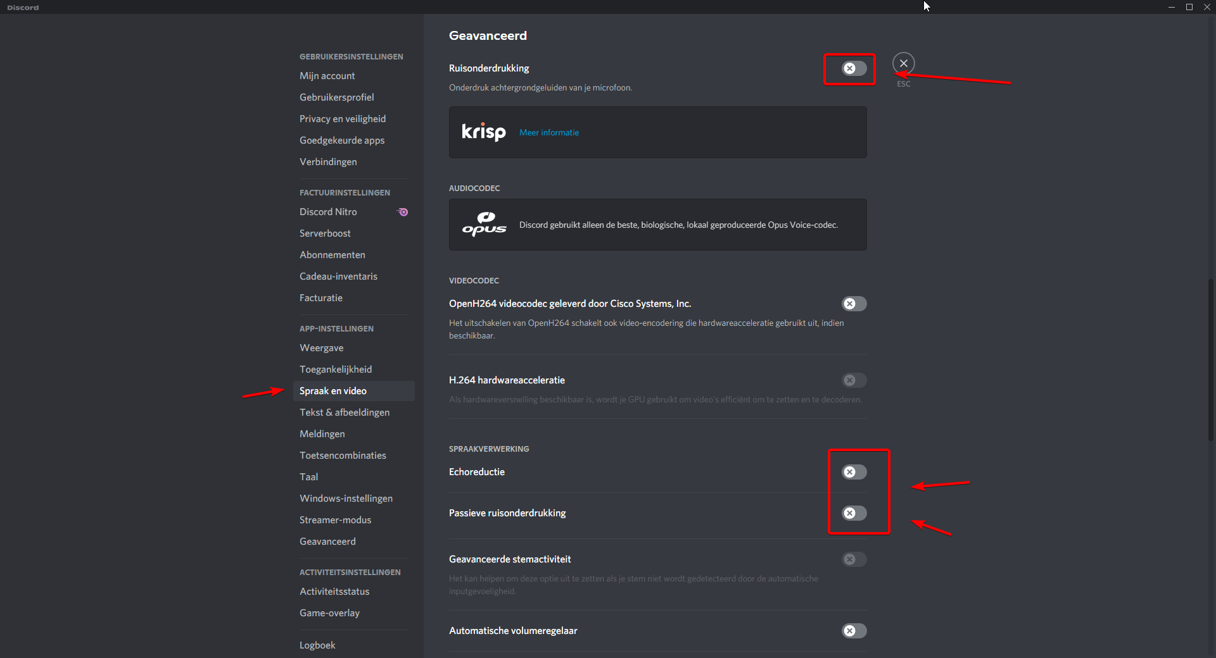The image size is (1216, 658).
Task: Go to Privacy en veiligheid
Action: pos(342,119)
